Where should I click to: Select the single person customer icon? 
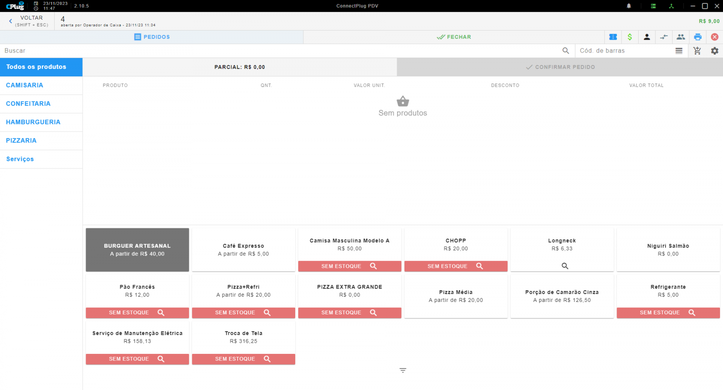tap(646, 37)
